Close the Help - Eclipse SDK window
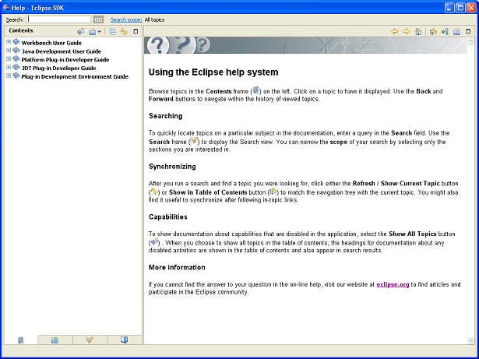The image size is (479, 359). click(471, 8)
